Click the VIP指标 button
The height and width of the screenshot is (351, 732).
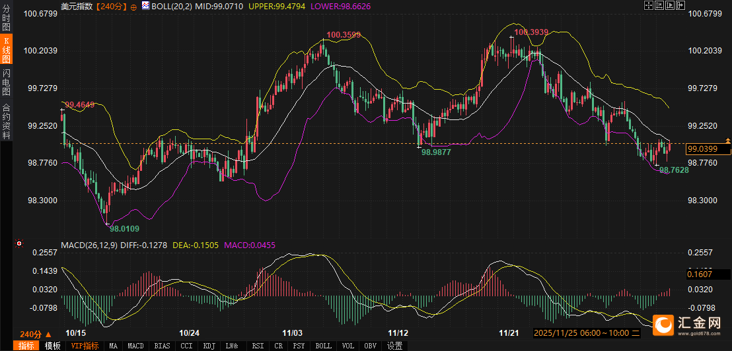[x=85, y=346]
